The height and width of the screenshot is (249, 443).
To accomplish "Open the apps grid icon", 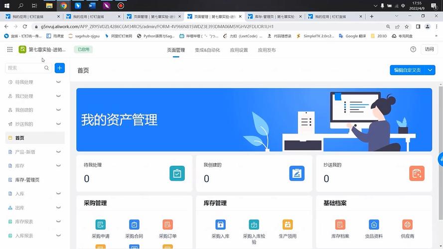I will tap(10, 49).
